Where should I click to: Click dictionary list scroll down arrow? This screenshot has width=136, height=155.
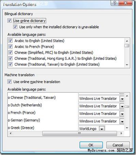127,65
